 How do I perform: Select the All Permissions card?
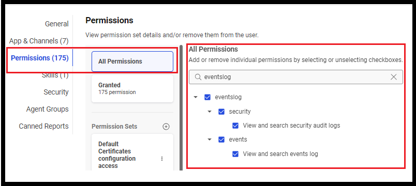point(132,61)
